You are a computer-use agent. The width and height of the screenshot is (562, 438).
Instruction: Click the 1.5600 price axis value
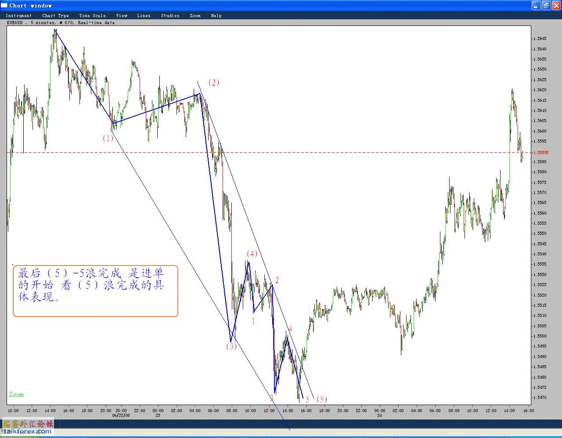[x=540, y=131]
